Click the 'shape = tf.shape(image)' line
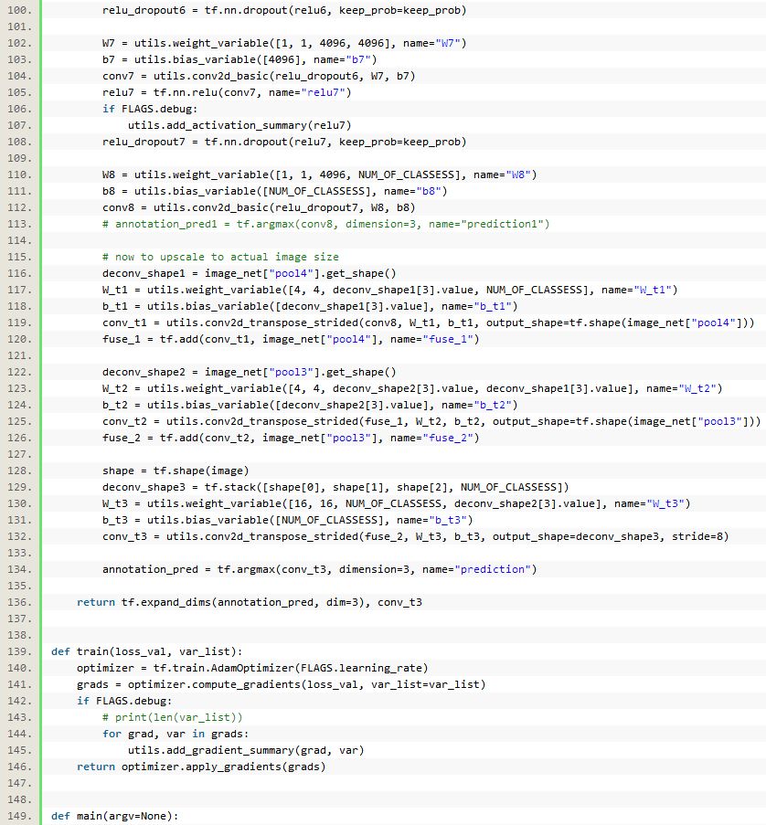The height and width of the screenshot is (825, 766). (176, 471)
